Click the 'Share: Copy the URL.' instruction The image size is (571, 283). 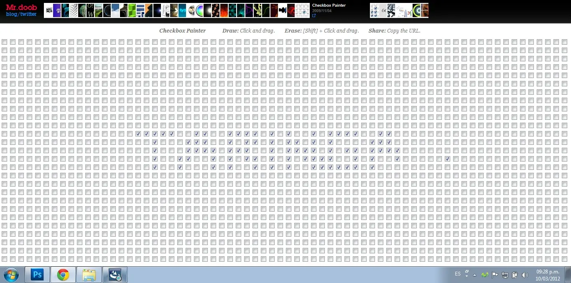395,30
